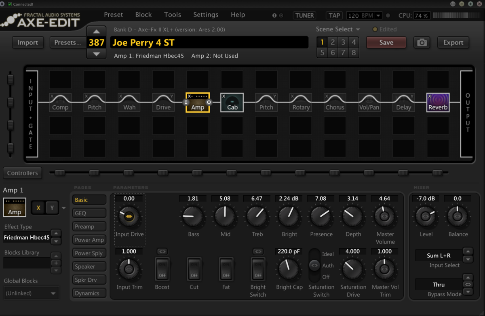485x316 pixels.
Task: Open the Global Blocks (Unlinked) dropdown
Action: [x=31, y=293]
